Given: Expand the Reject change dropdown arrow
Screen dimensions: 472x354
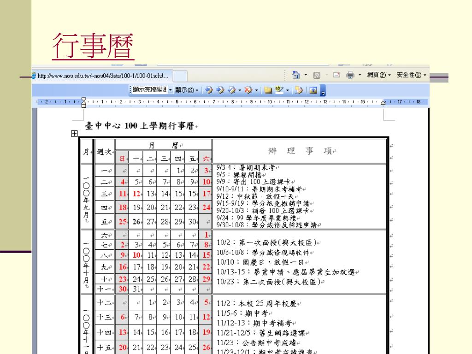Looking at the screenshot, I should pyautogui.click(x=256, y=90).
